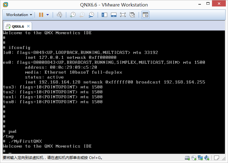Click the sound card status icon

[207, 158]
